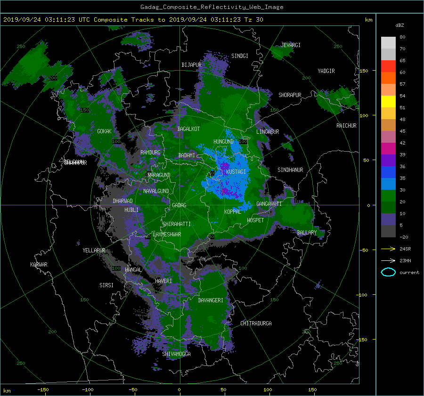
Task: Click the magenta 39 dBZ legend swatch
Action: [388, 148]
